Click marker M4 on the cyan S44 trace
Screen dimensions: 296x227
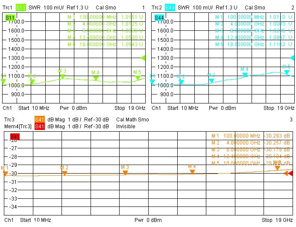(x=245, y=74)
